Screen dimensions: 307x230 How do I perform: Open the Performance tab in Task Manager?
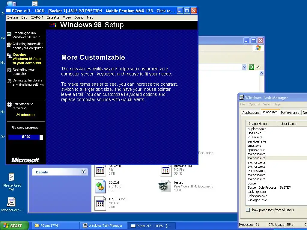point(290,113)
